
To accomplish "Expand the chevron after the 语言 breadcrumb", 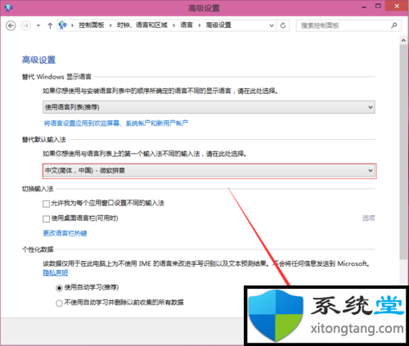I will tap(200, 25).
